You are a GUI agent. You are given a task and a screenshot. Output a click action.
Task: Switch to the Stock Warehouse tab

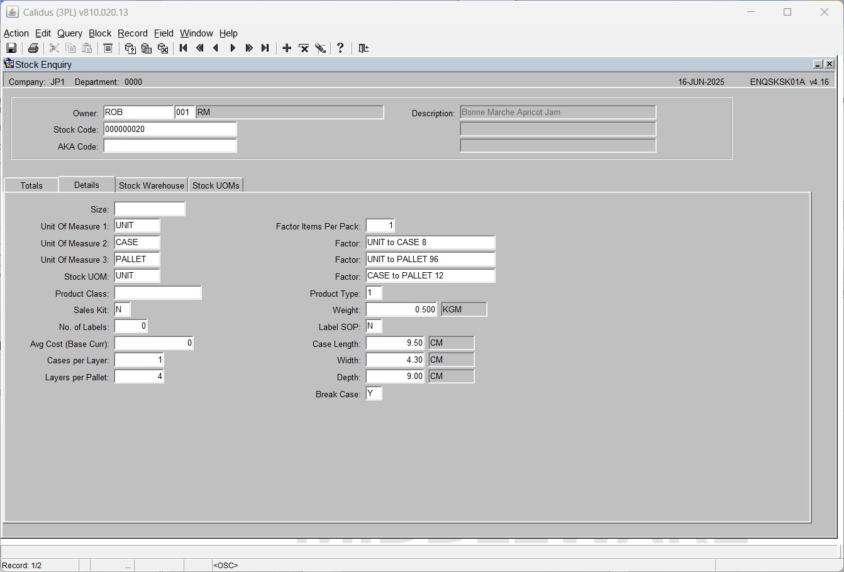pyautogui.click(x=152, y=185)
